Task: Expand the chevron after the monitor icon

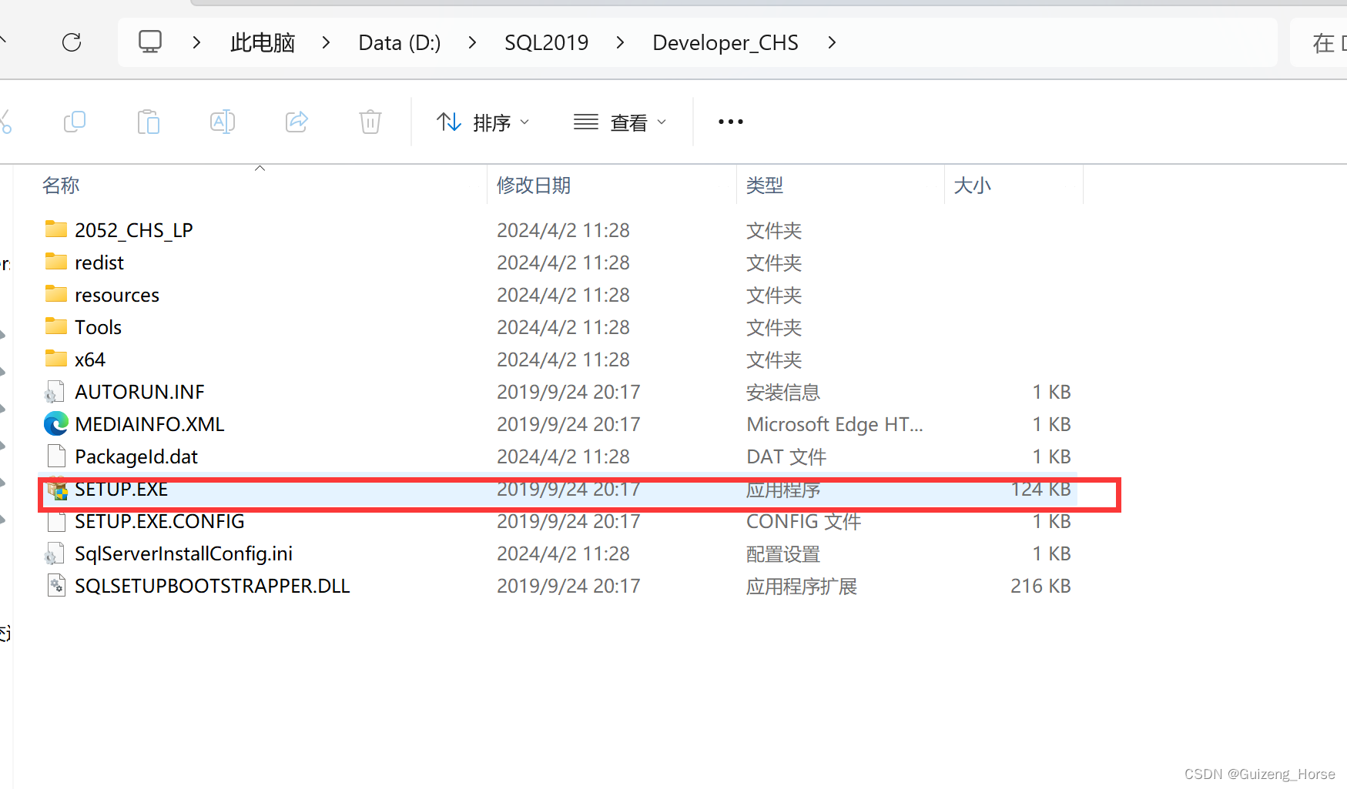Action: 196,42
